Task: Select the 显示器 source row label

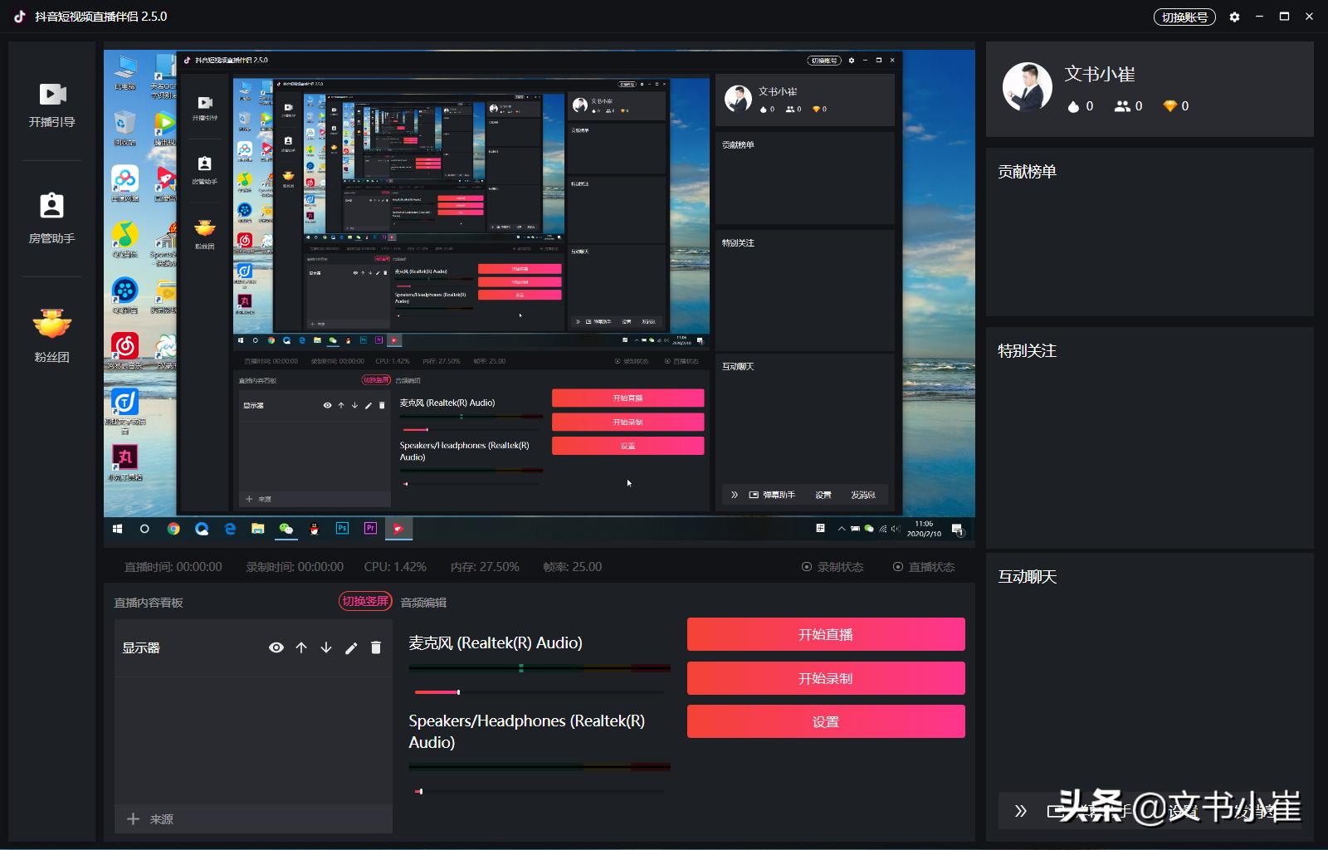Action: point(141,648)
